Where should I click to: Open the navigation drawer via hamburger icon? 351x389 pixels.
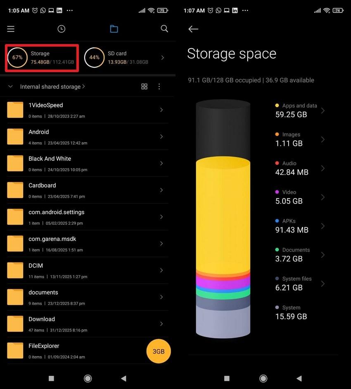[10, 29]
